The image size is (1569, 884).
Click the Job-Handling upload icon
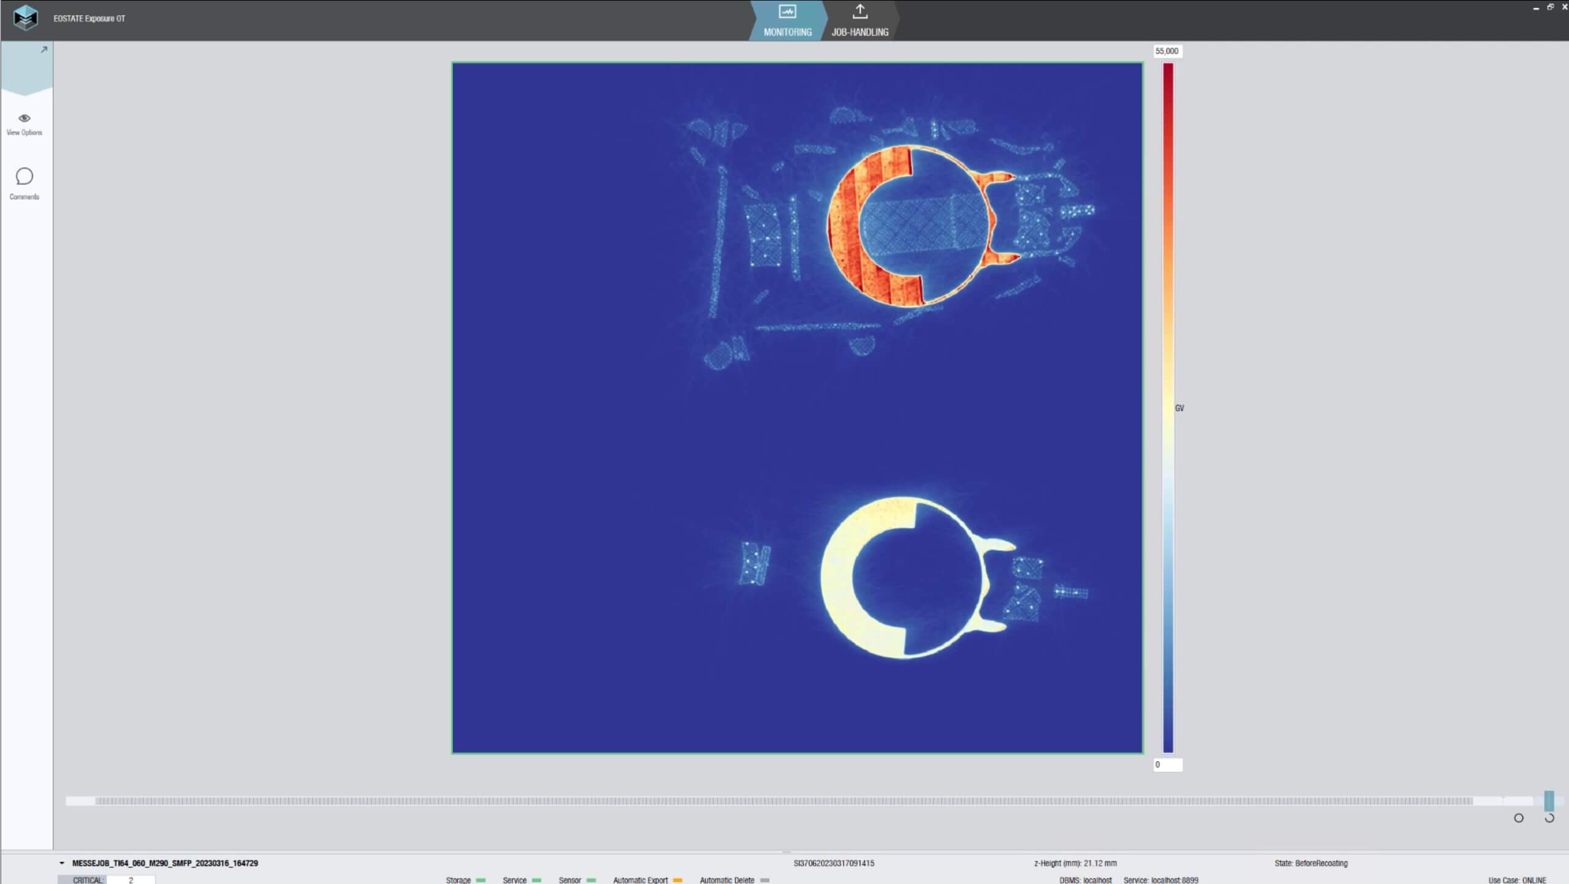[x=860, y=11]
